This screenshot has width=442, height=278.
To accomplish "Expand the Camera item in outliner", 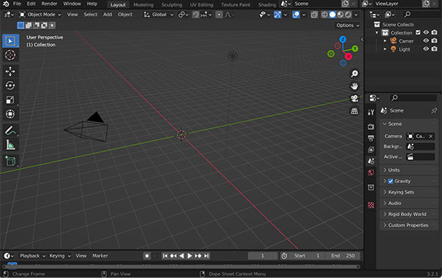I will [x=385, y=41].
